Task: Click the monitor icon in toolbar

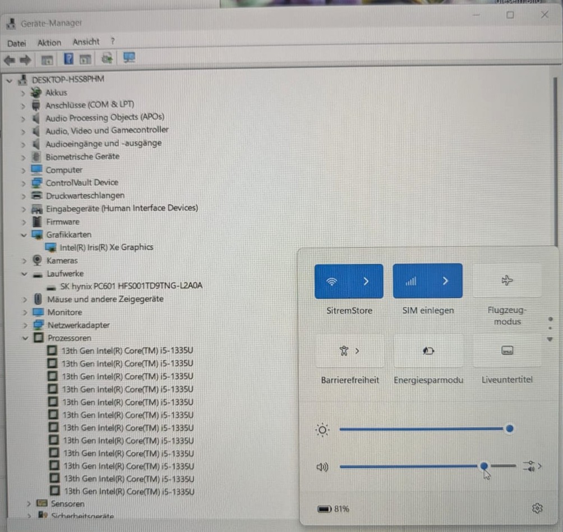Action: tap(129, 58)
